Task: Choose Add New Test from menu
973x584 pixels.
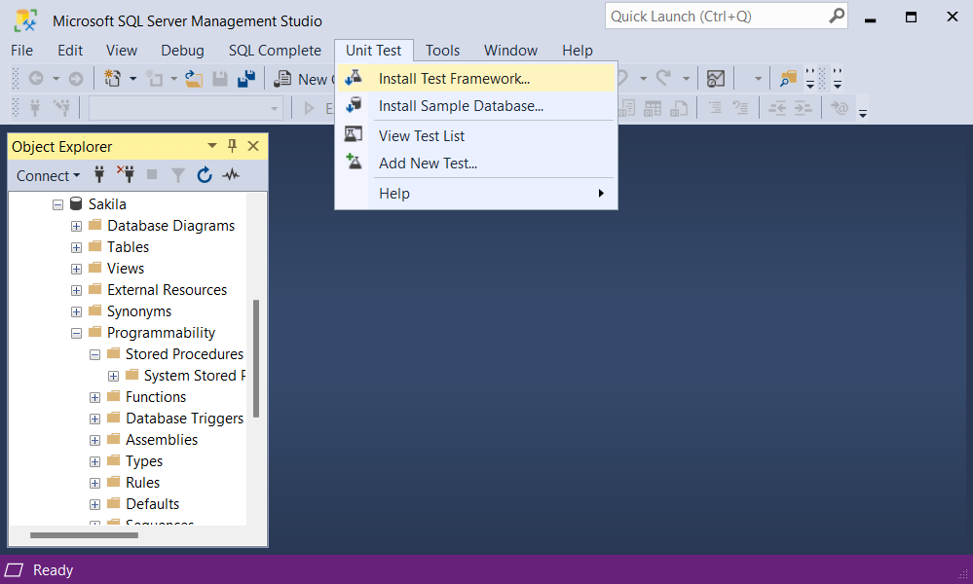Action: click(476, 164)
